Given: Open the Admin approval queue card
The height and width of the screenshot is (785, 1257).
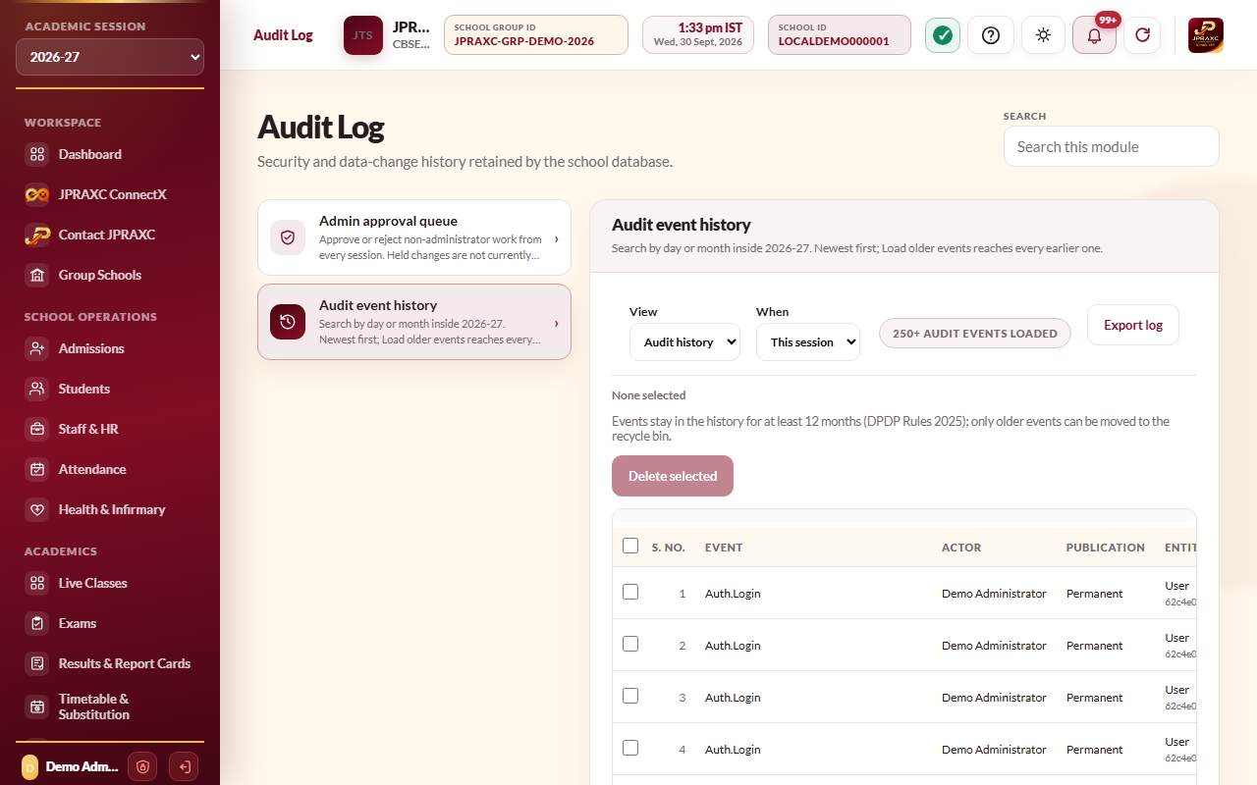Looking at the screenshot, I should tap(414, 237).
